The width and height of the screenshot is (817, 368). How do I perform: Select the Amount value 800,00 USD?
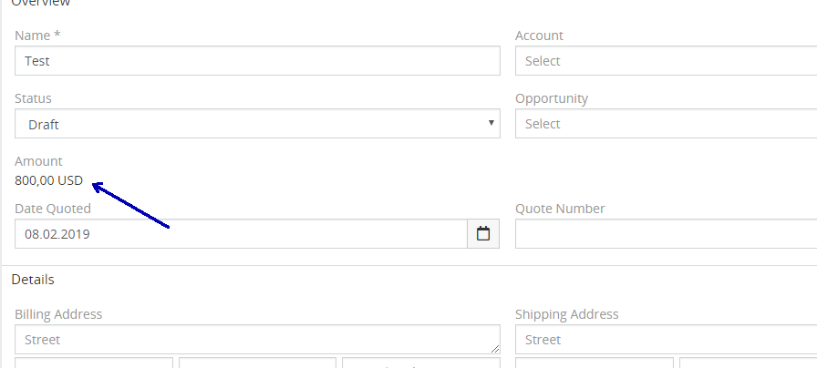[x=48, y=180]
